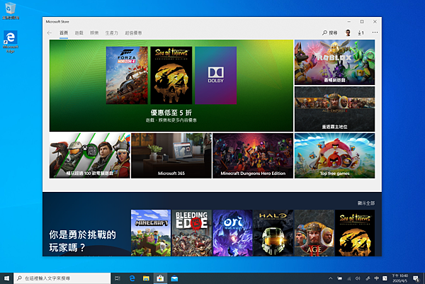425x284 pixels.
Task: Open the 首頁 (Home) tab
Action: pos(64,33)
